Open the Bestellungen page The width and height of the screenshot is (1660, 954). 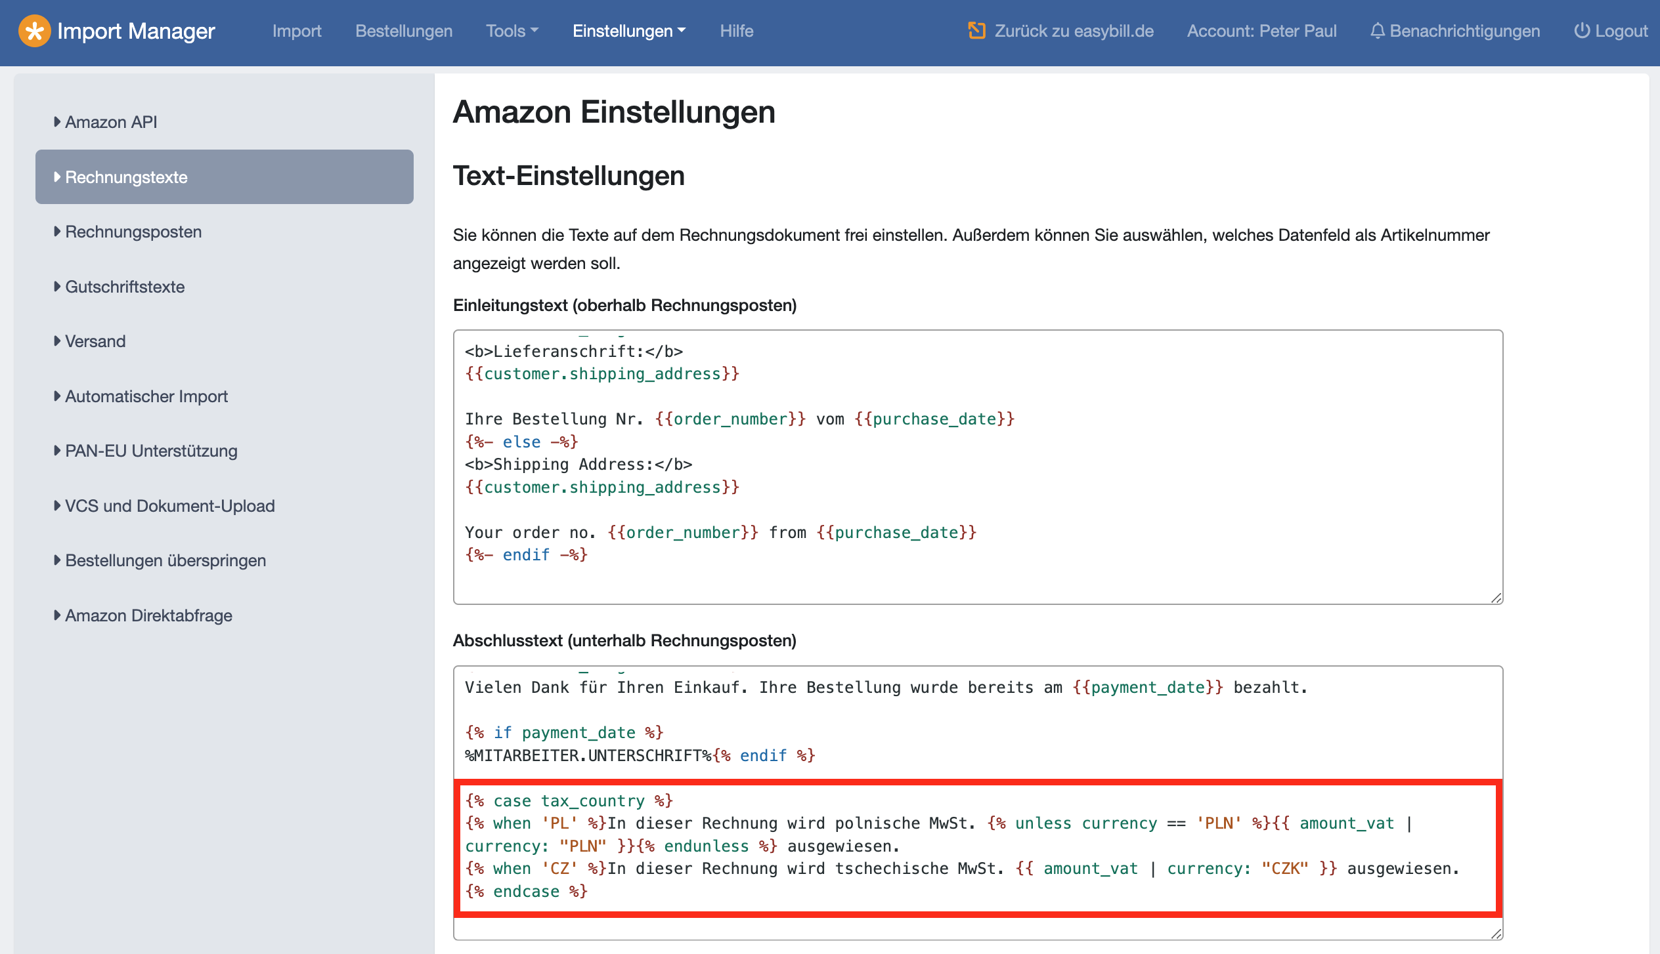(x=404, y=31)
